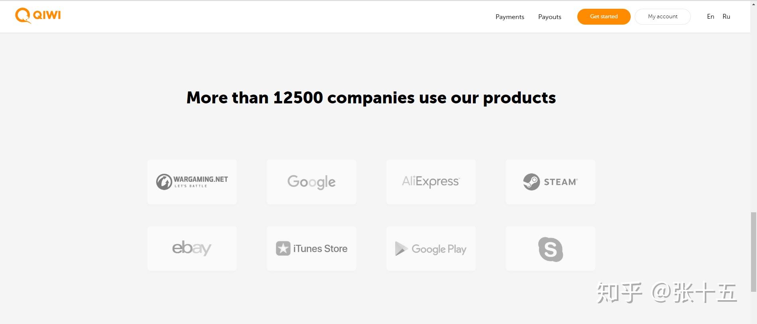Click the Wargaming circular emblem
757x324 pixels.
[164, 182]
